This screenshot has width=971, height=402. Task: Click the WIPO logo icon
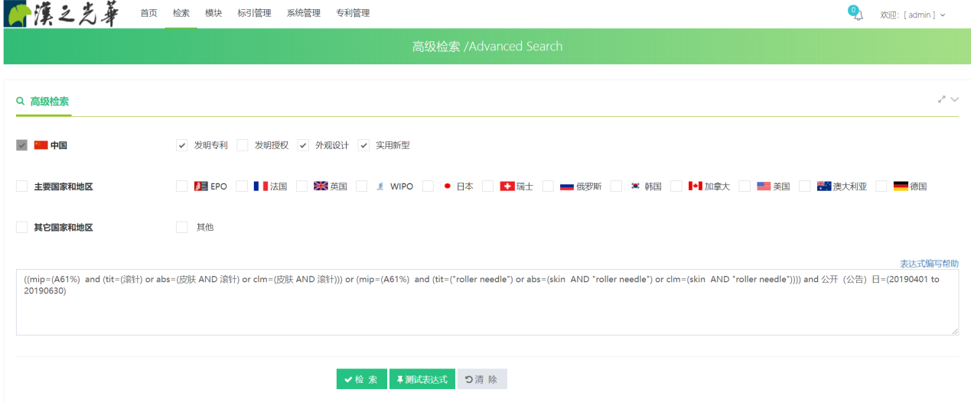[380, 186]
